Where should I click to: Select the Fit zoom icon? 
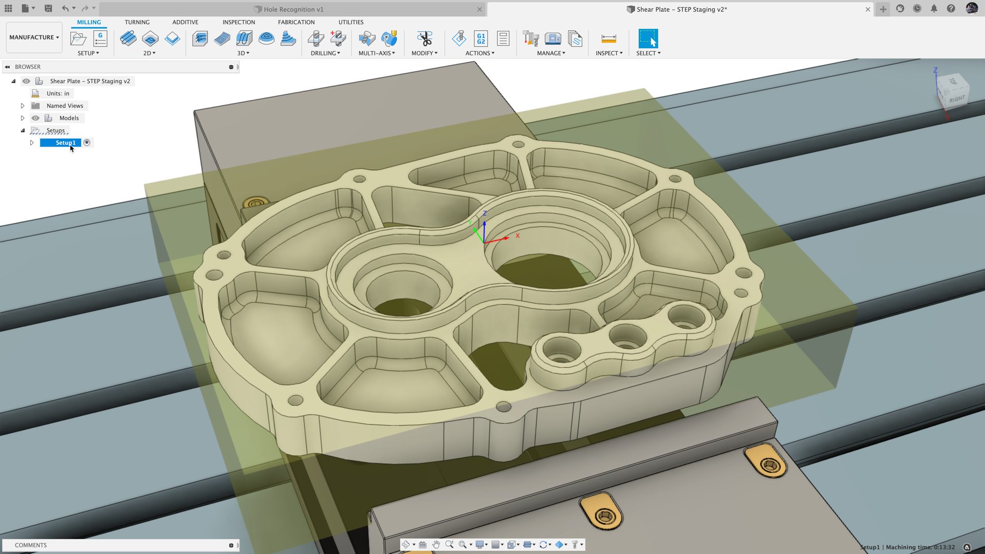[463, 544]
